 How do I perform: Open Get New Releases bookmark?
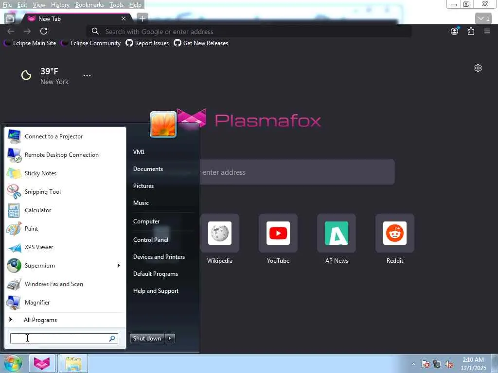coord(201,43)
